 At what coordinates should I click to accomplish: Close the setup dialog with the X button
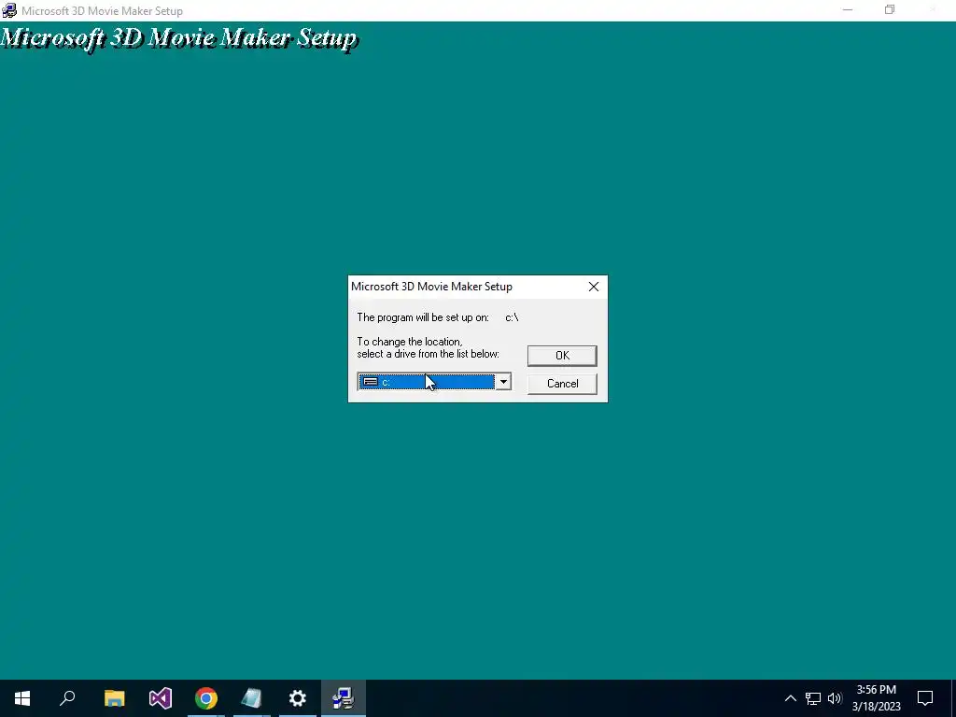pyautogui.click(x=593, y=287)
